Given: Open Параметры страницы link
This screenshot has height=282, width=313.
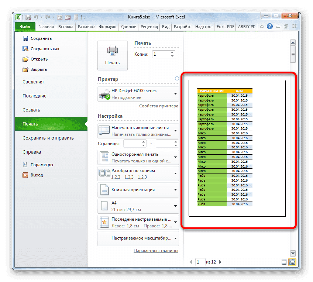Looking at the screenshot, I should [156, 251].
